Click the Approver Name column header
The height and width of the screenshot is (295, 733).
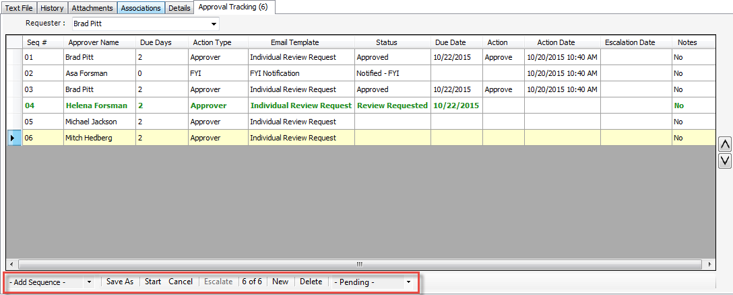coord(100,42)
